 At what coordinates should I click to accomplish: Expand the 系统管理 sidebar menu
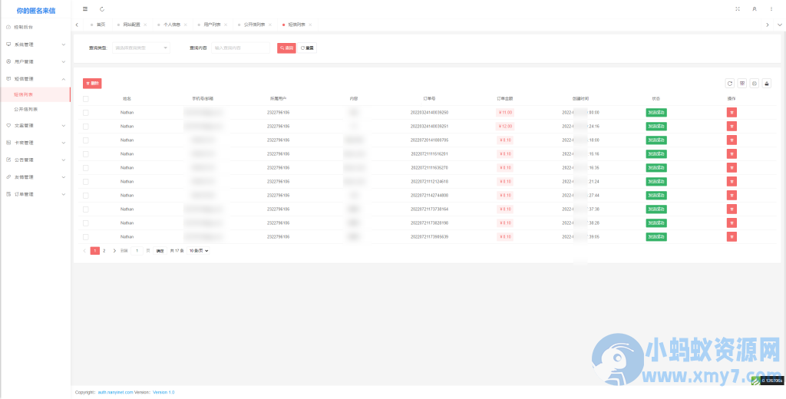coord(35,45)
